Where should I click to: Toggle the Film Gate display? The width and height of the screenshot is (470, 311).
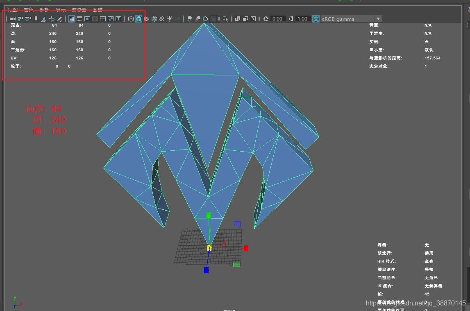pos(79,19)
